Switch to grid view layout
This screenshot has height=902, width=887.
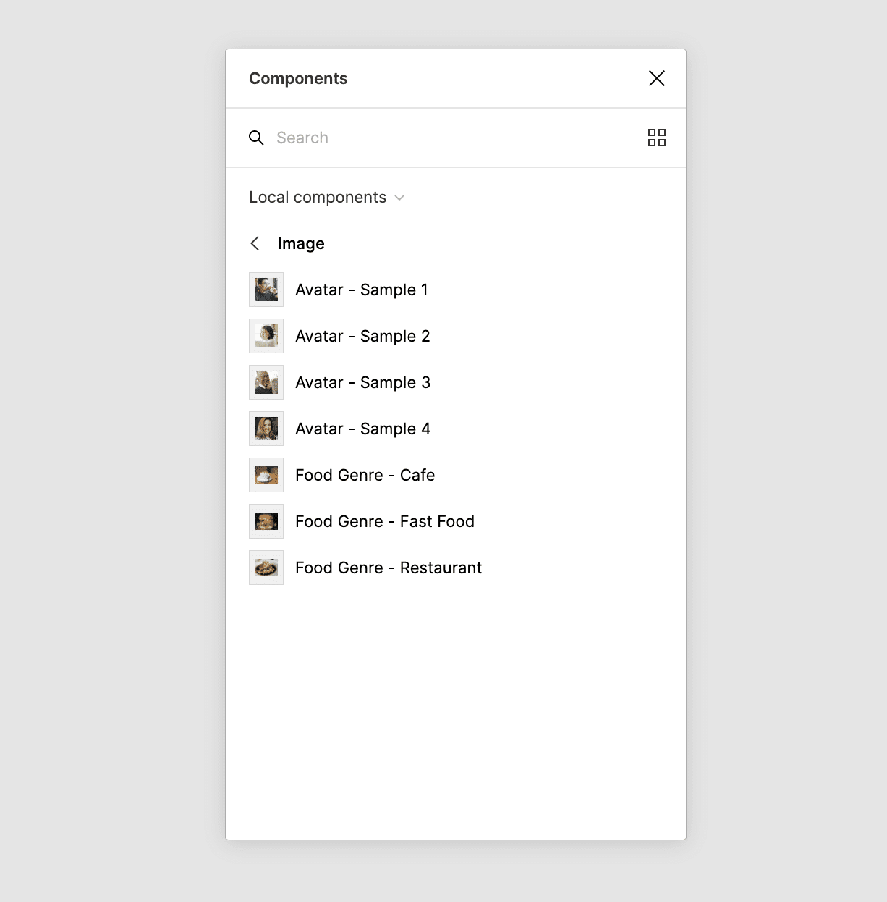click(x=656, y=138)
